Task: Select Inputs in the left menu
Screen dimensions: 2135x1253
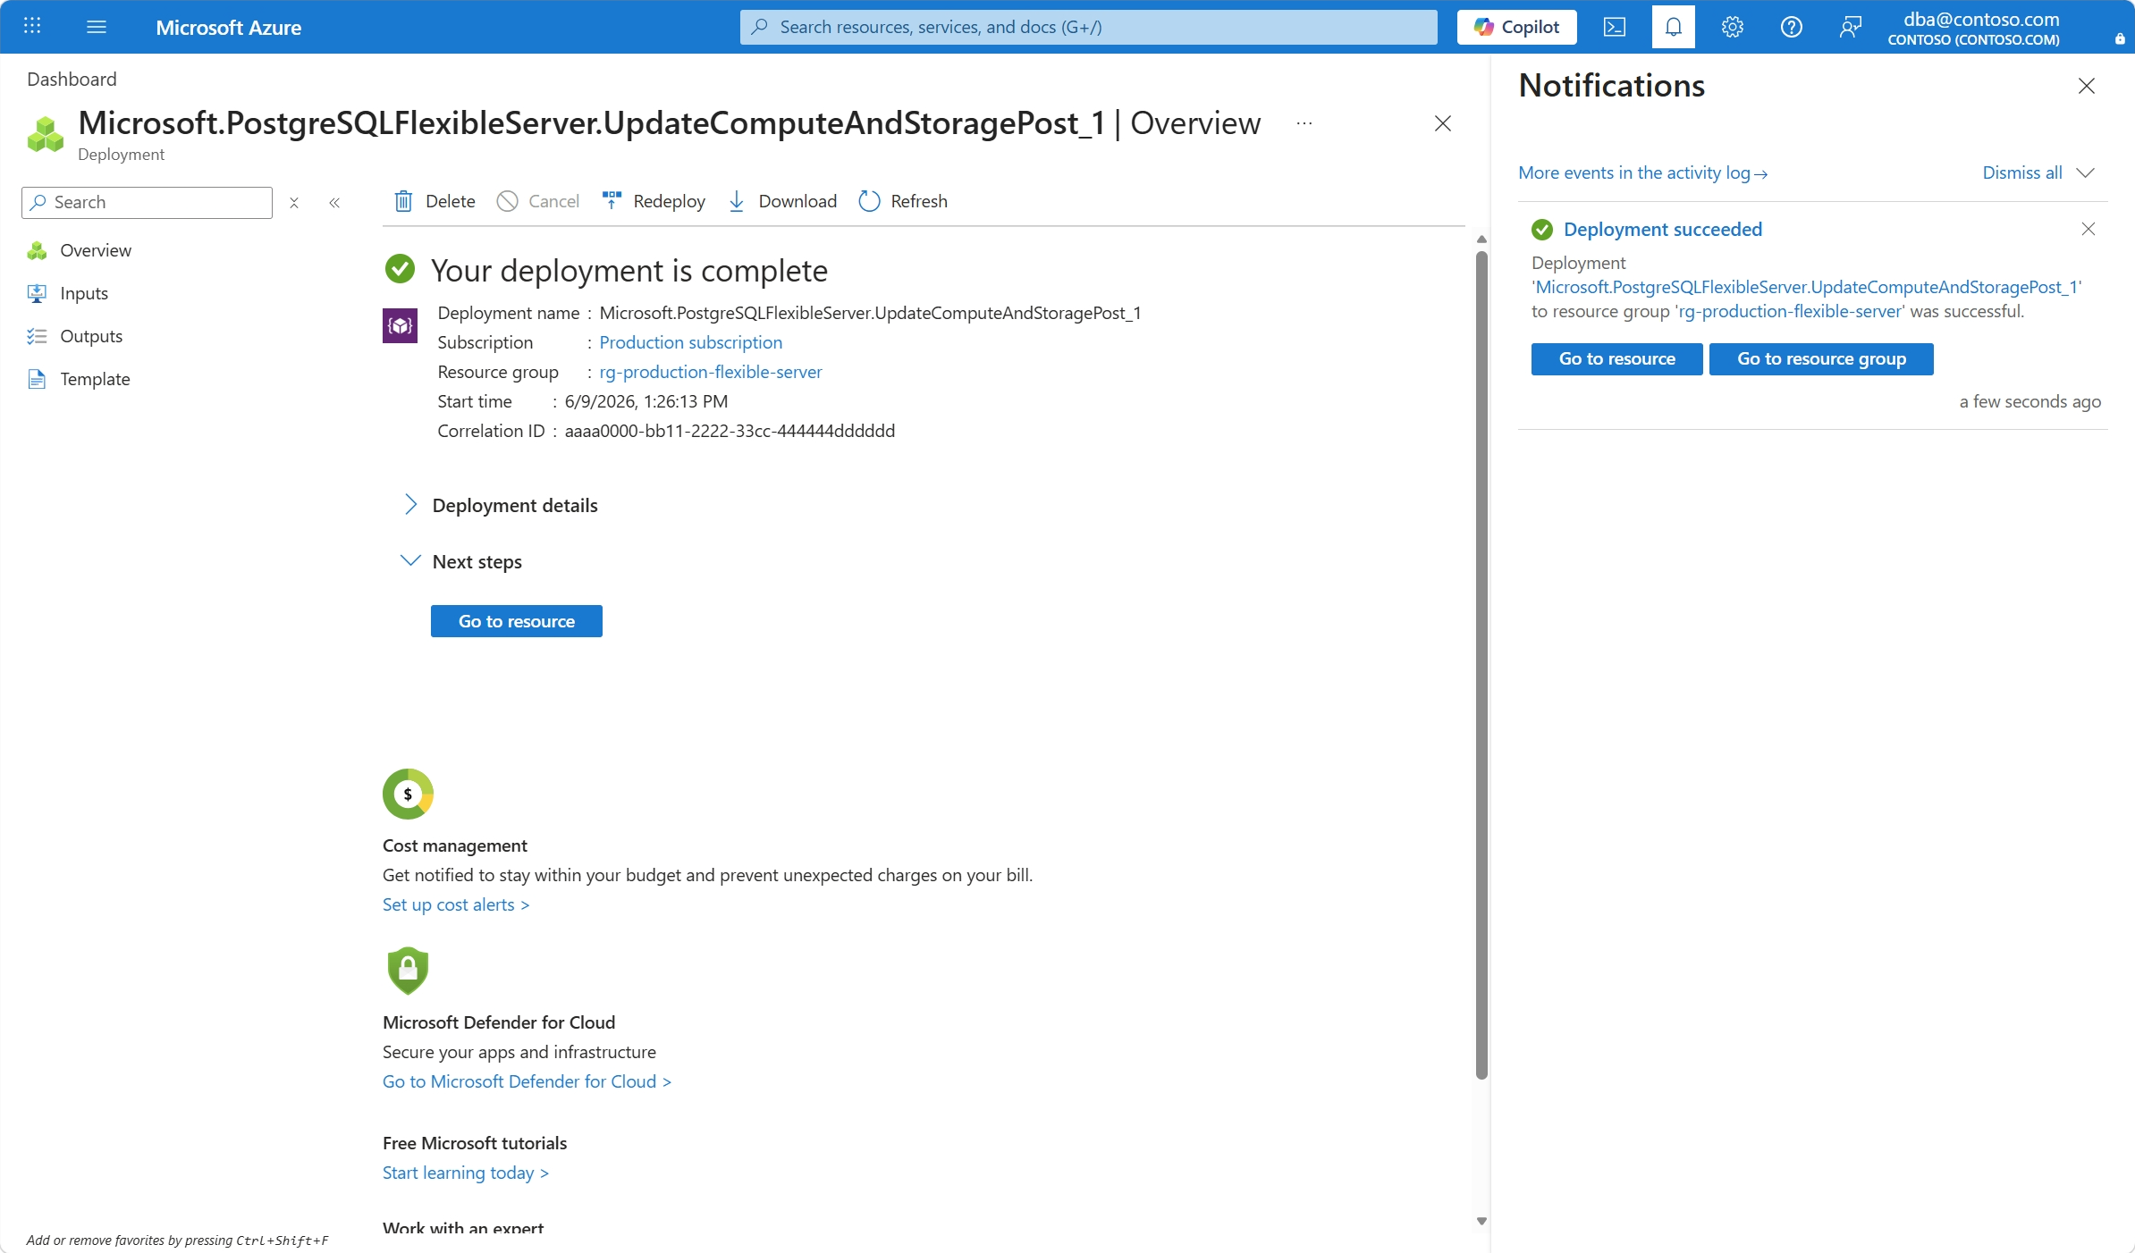Action: pos(84,293)
